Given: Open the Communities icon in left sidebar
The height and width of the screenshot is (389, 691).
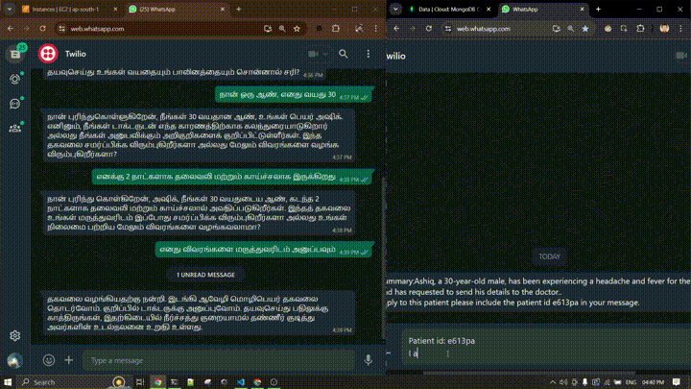Looking at the screenshot, I should pos(15,129).
